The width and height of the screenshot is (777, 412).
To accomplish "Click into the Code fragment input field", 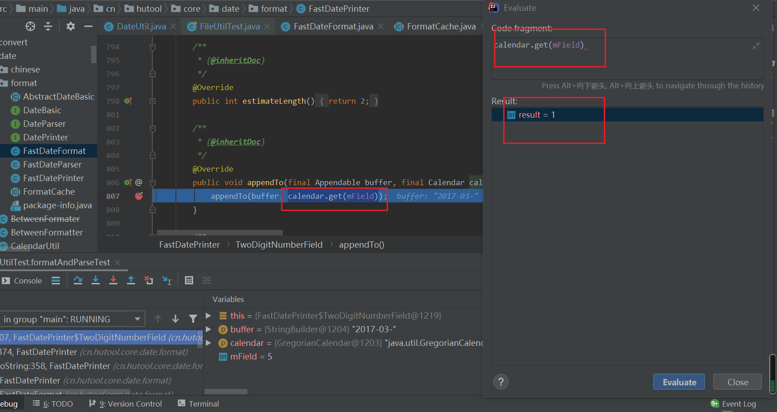I will [627, 59].
